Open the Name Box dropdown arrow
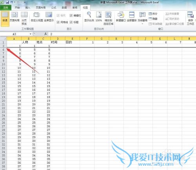 coord(31,34)
